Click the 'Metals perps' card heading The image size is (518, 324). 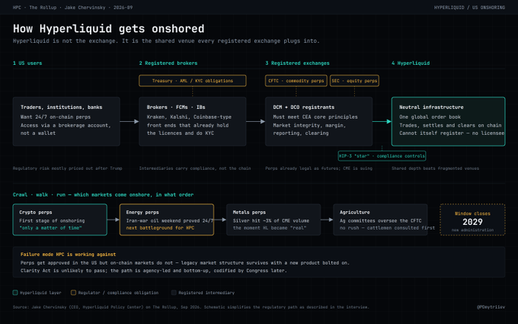tap(249, 212)
